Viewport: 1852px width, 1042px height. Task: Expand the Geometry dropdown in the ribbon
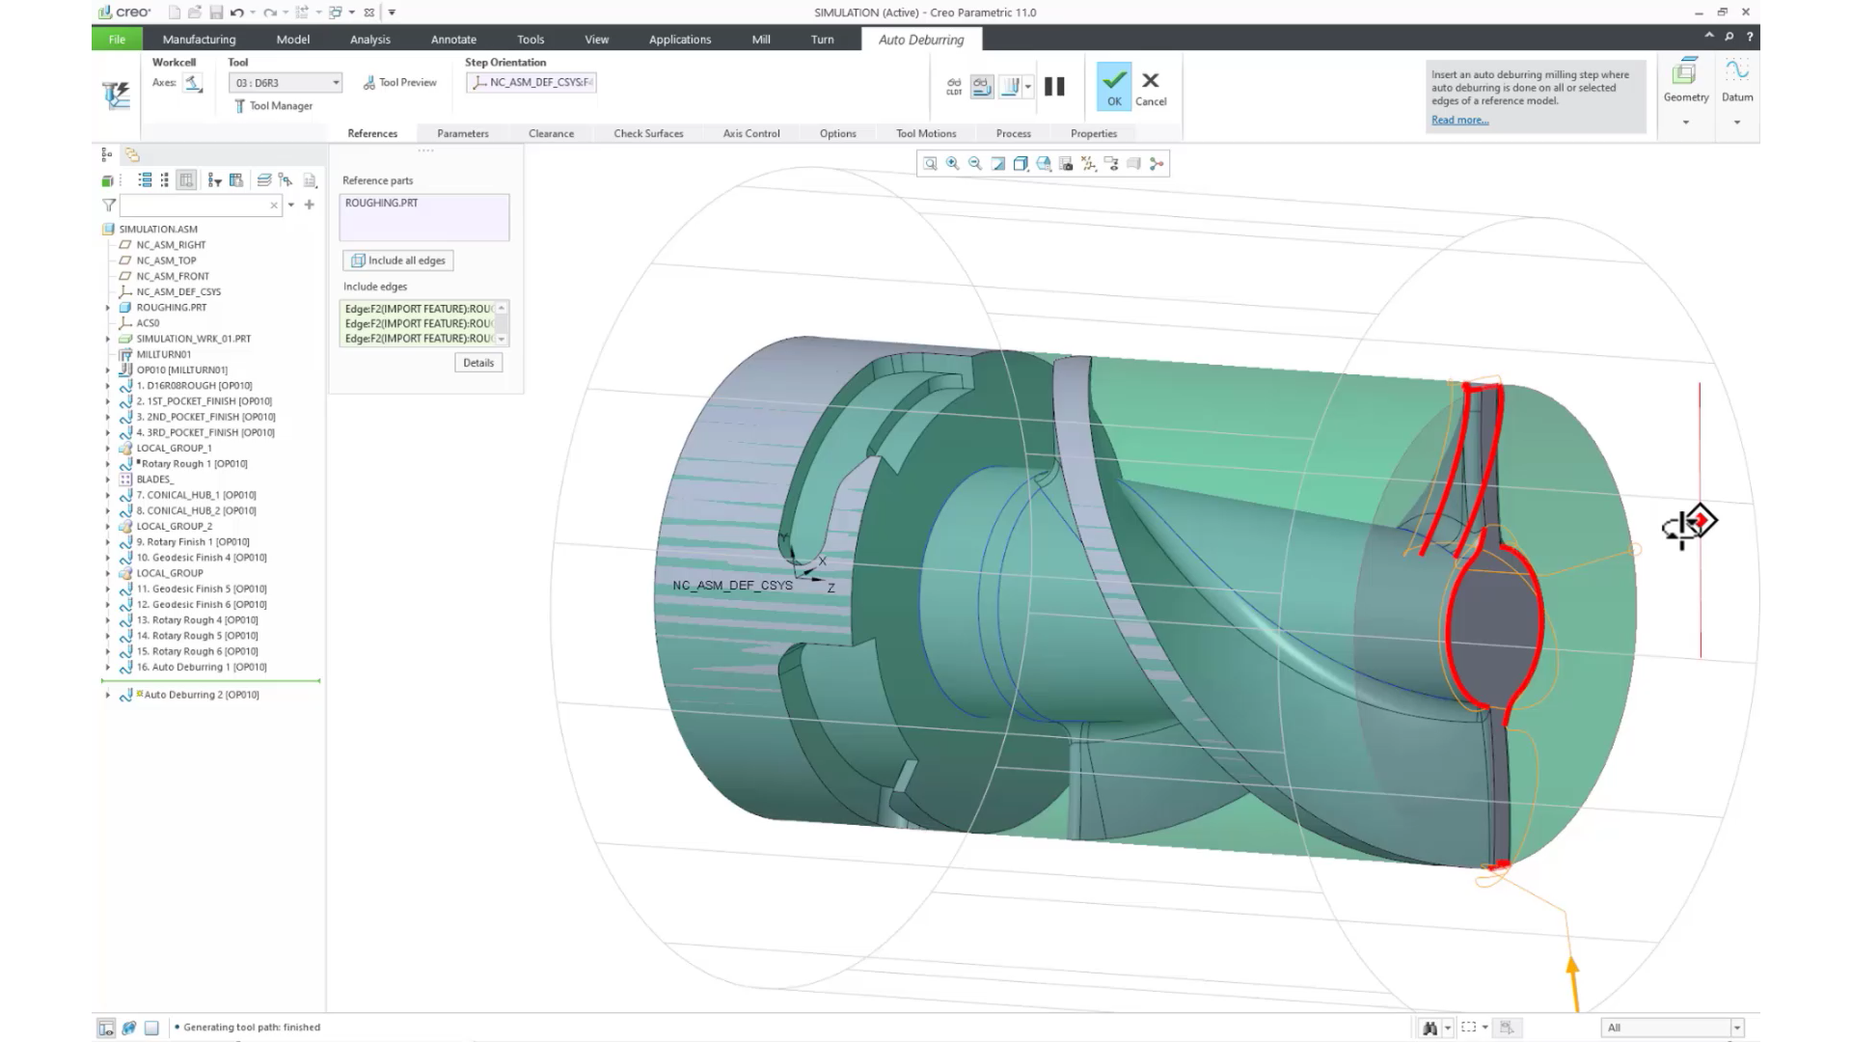pos(1685,123)
